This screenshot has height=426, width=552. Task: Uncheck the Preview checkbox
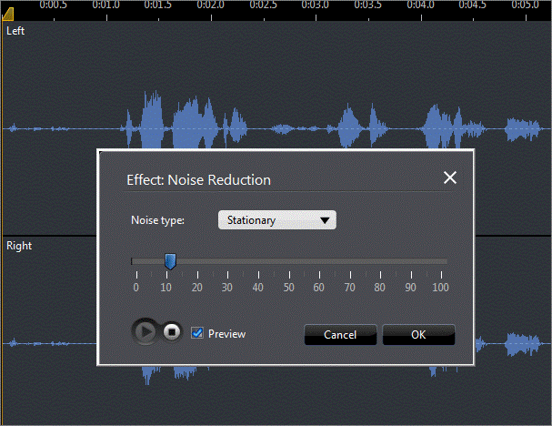197,332
